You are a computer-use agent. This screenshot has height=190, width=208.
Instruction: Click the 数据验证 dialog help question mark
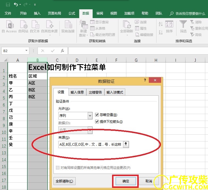(145, 80)
